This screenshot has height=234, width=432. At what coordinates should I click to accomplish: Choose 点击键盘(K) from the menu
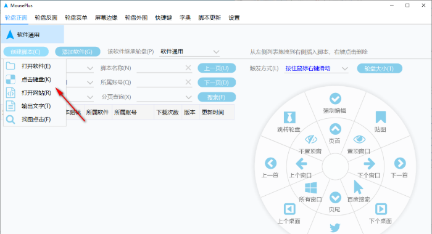[x=35, y=79]
